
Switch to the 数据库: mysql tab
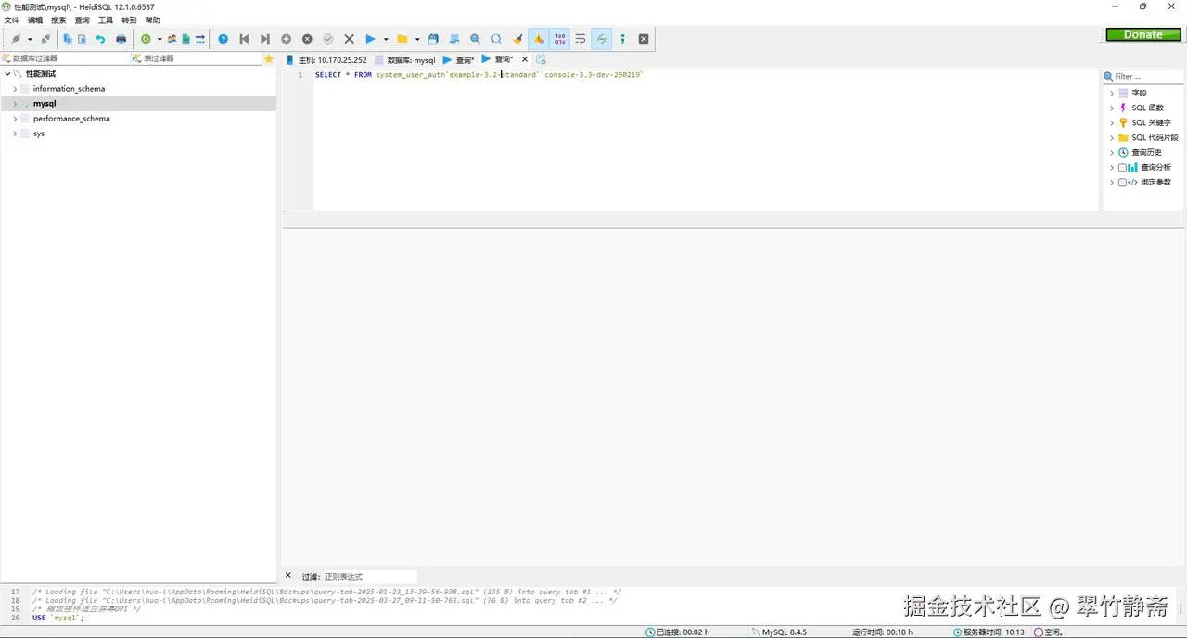404,60
